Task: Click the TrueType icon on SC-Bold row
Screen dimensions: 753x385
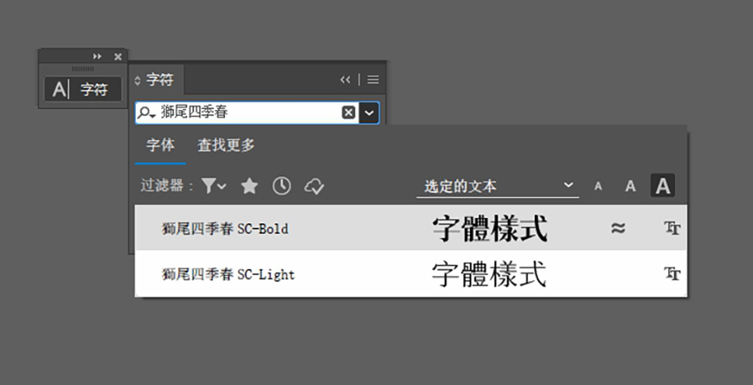Action: (x=673, y=228)
